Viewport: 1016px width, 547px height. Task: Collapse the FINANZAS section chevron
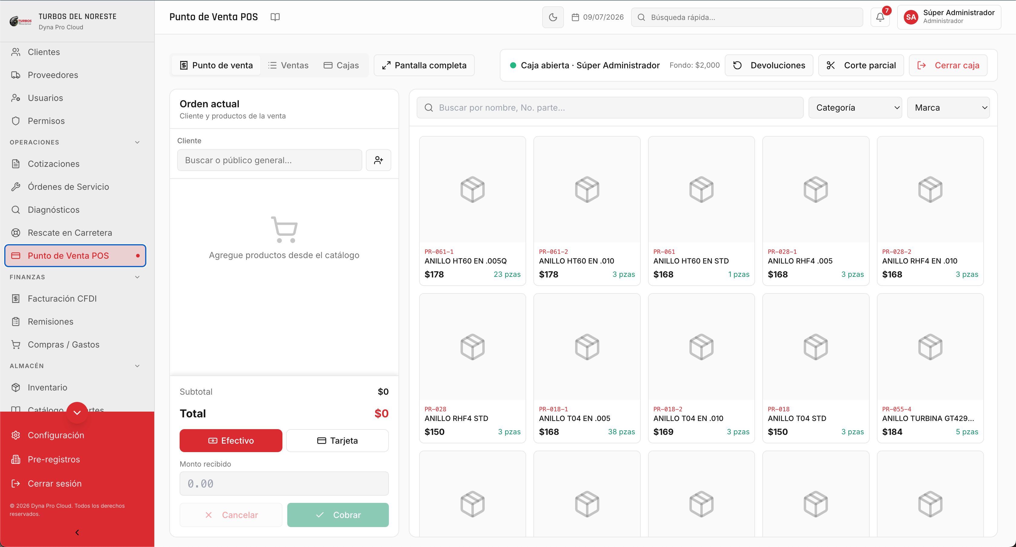[137, 277]
